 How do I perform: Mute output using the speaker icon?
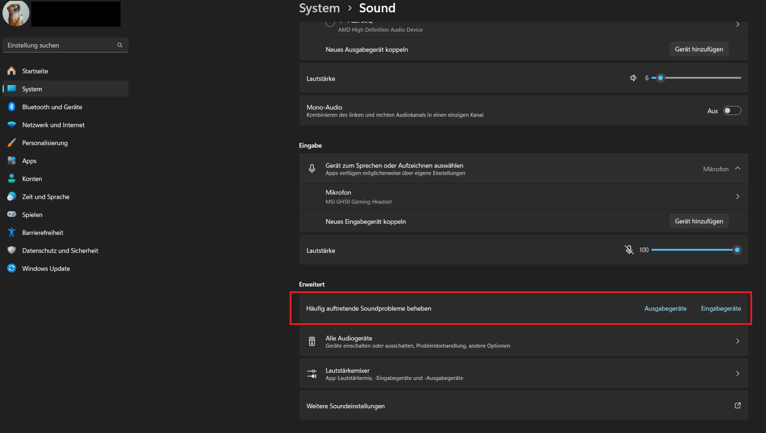[x=633, y=78]
